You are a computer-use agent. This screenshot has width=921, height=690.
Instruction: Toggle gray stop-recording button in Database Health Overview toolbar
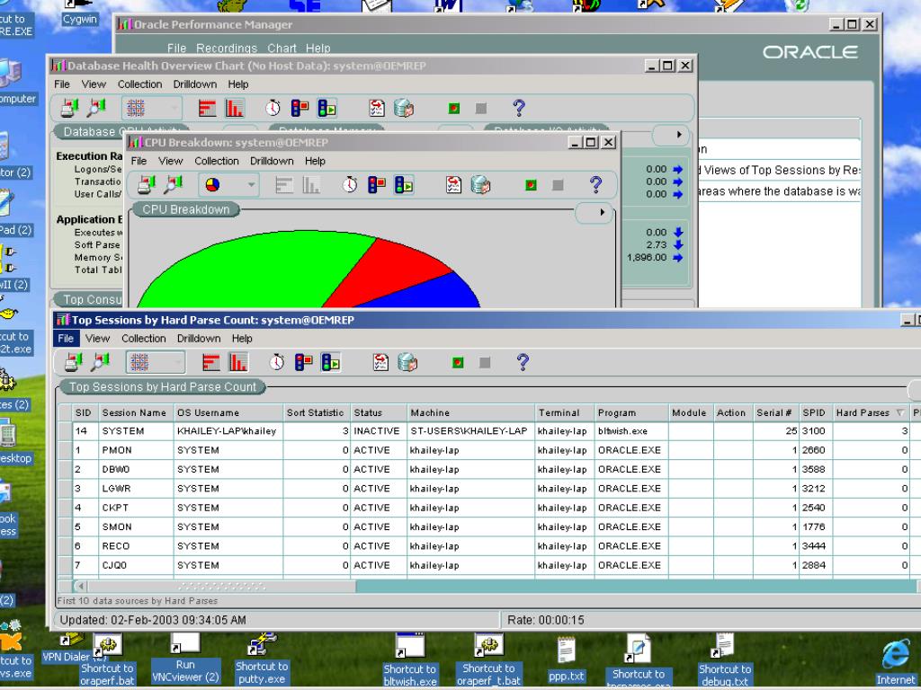point(481,108)
